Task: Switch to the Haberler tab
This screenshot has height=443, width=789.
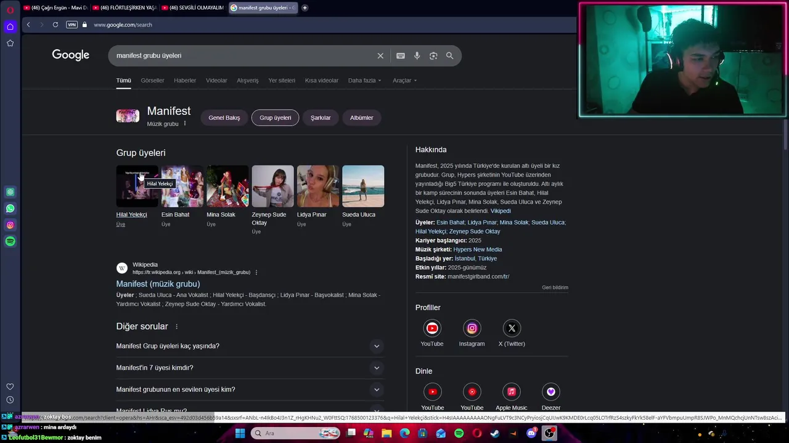Action: (185, 81)
